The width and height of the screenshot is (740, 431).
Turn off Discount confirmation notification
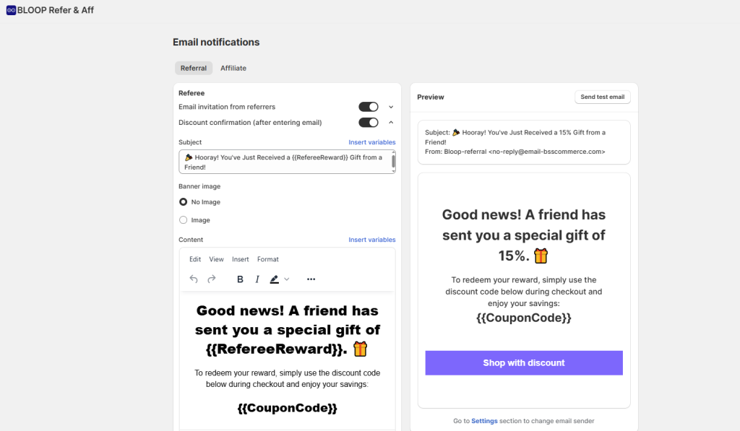369,122
